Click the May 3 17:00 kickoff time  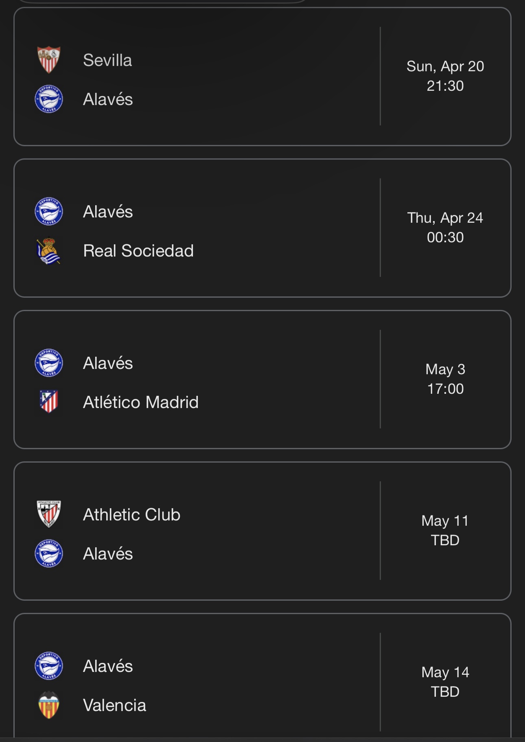(x=445, y=379)
